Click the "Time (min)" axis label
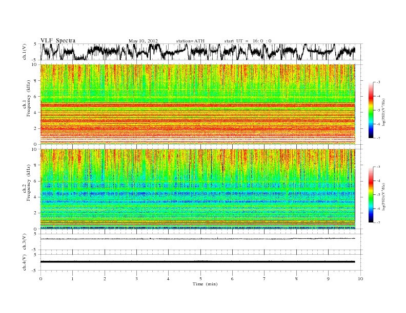Viewport: 406px width, 313px height. click(x=205, y=284)
